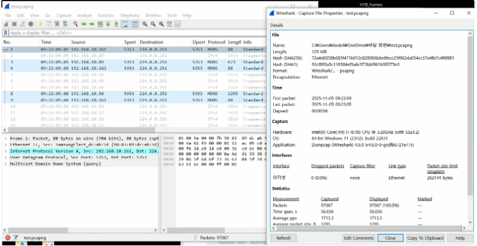The image size is (477, 246).
Task: Open the Analyze menu
Action: point(84,15)
